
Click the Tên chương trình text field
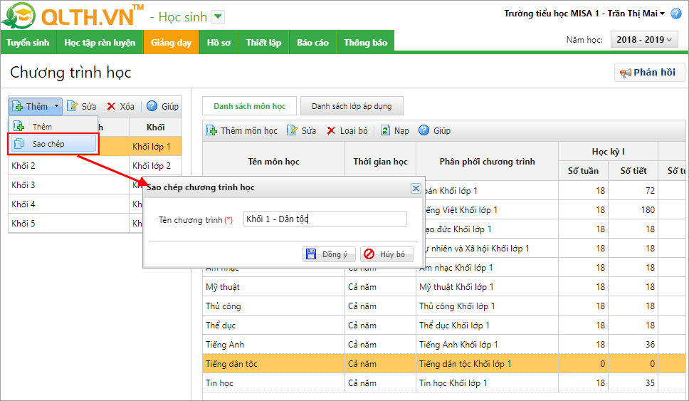[x=325, y=219]
